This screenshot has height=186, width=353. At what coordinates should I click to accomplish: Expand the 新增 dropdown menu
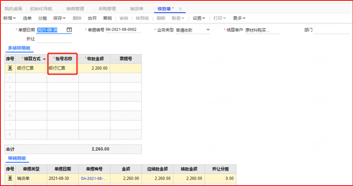(x=9, y=18)
